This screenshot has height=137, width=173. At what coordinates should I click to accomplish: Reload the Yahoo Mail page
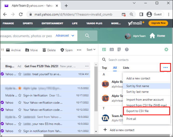coord(21,14)
